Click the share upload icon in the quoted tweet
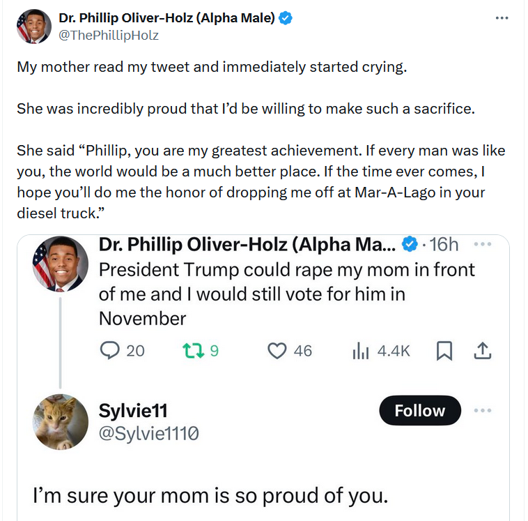Viewport: 528px width, 521px height. 482,352
